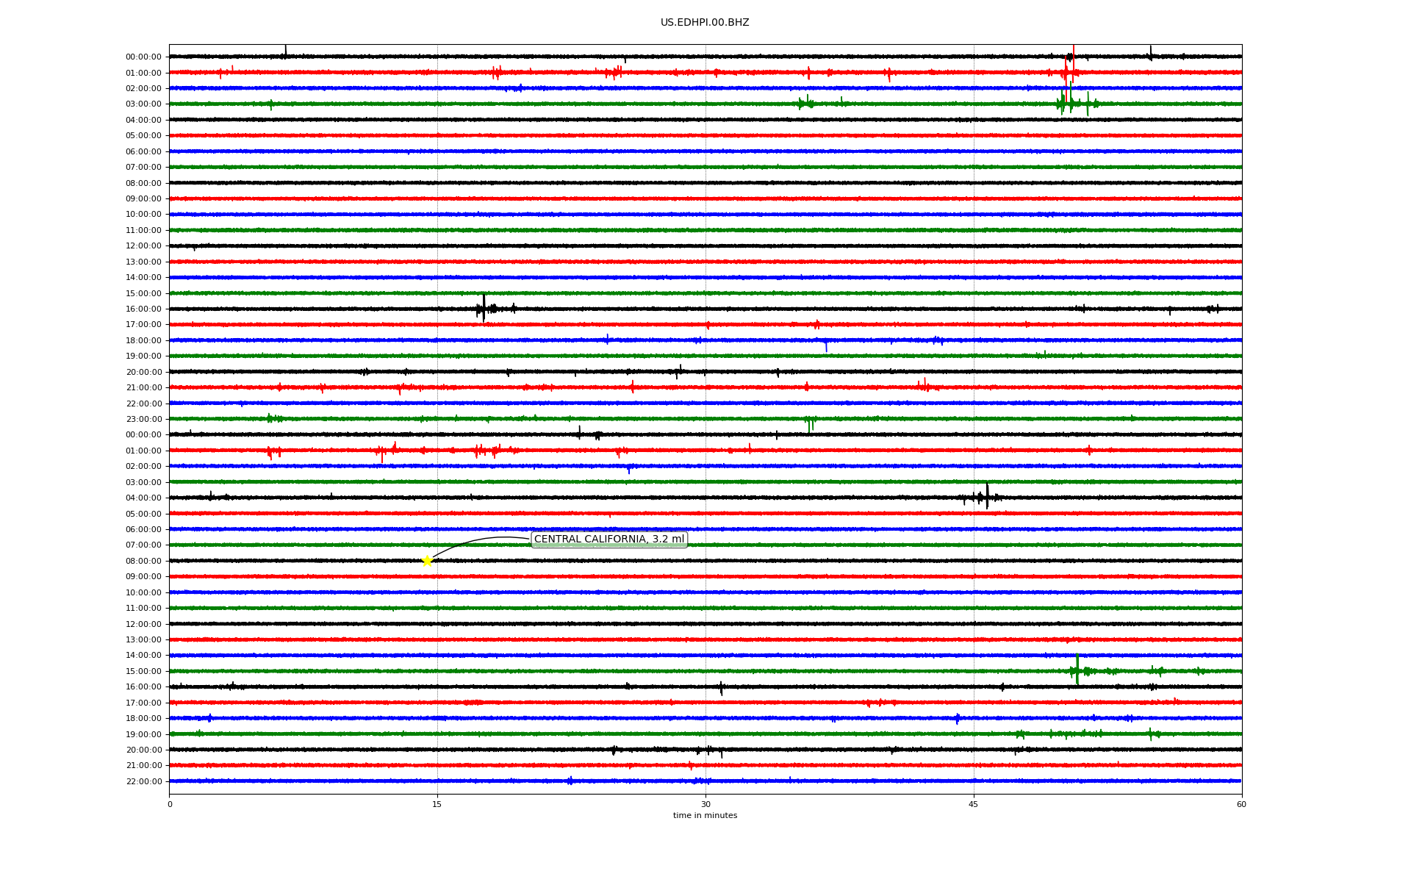Select the CENTRAL CALIFORNIA 3.2 ml annotation label
1411x882 pixels.
pyautogui.click(x=608, y=539)
